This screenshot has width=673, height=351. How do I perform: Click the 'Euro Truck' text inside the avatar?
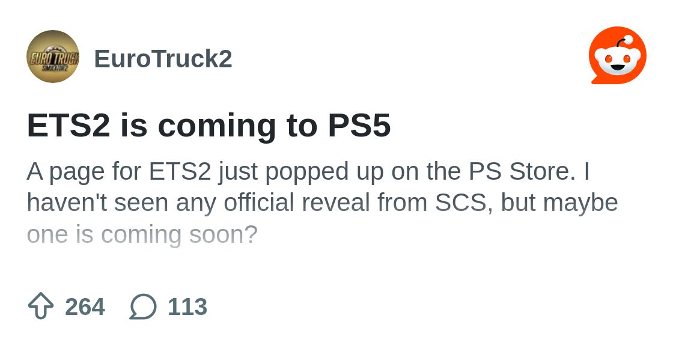[x=53, y=58]
